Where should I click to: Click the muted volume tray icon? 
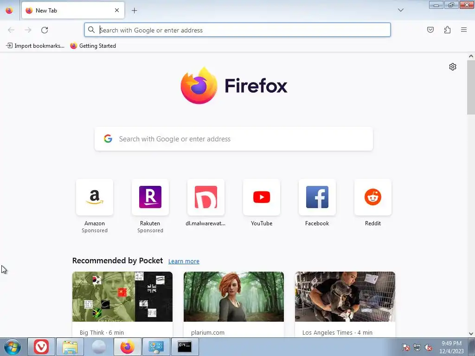click(x=428, y=347)
